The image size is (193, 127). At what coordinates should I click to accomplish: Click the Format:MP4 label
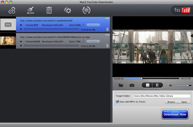32,25
